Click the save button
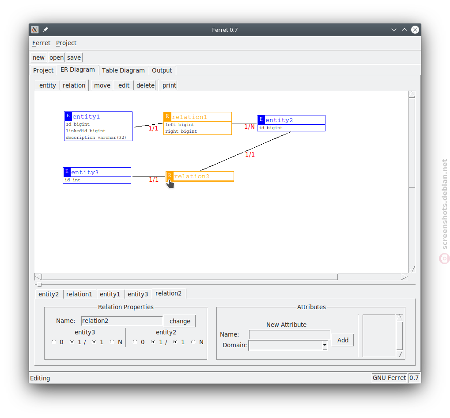Image resolution: width=450 pixels, height=418 pixels. tap(74, 58)
